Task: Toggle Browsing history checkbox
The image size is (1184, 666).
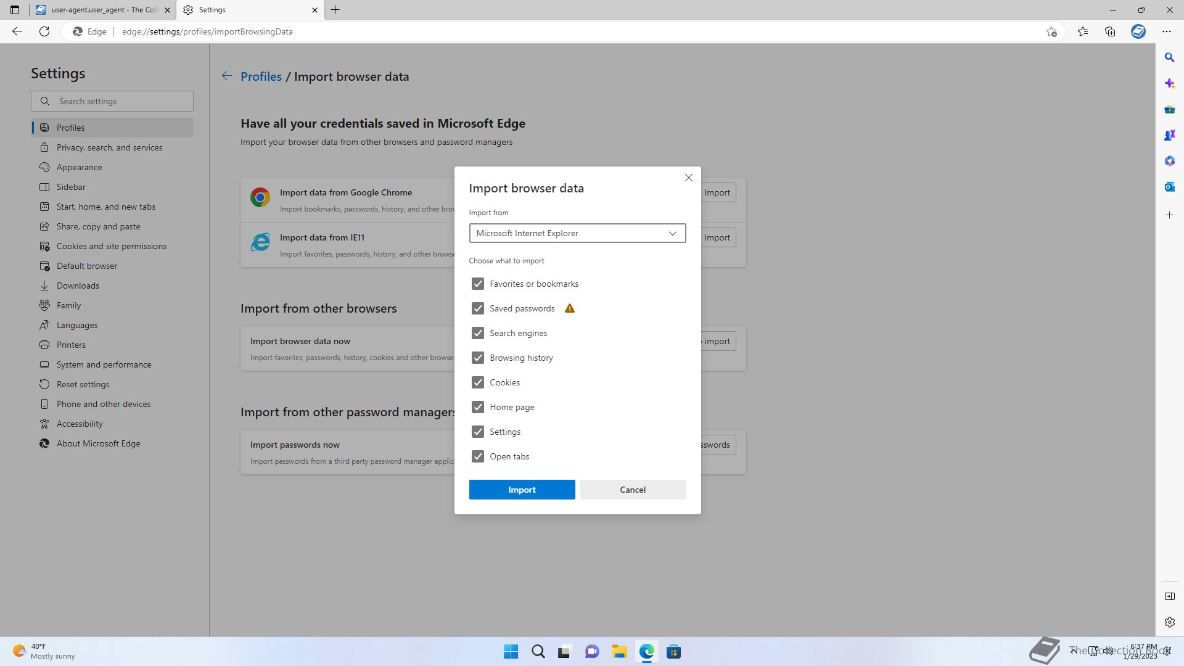Action: click(x=478, y=358)
